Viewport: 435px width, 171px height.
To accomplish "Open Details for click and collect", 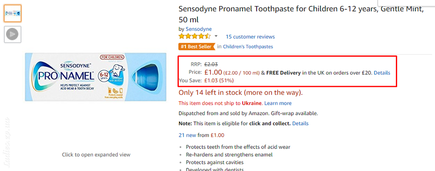I will [301, 123].
